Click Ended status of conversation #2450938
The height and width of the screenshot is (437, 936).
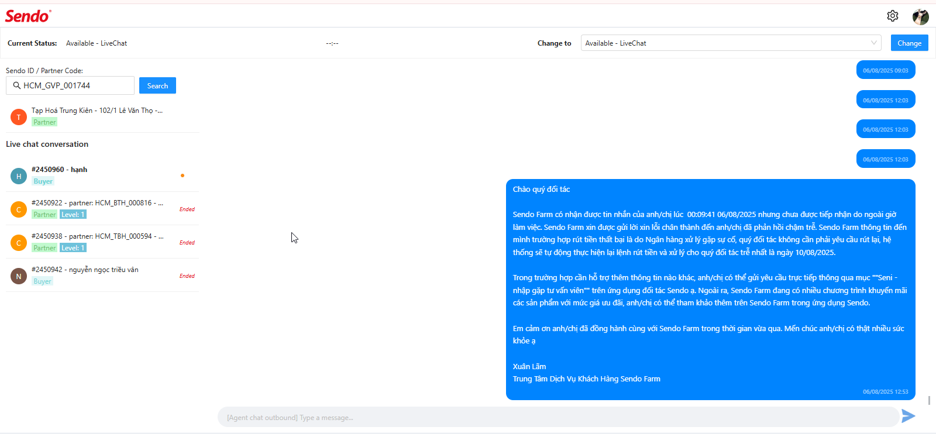pyautogui.click(x=187, y=242)
